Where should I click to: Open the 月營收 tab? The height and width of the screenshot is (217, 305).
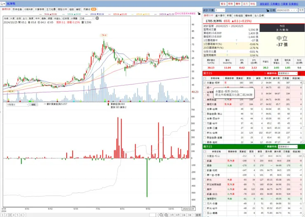(90, 10)
